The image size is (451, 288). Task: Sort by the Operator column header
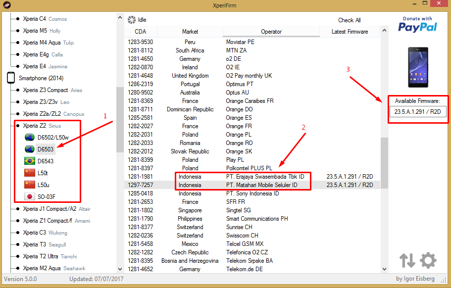271,32
